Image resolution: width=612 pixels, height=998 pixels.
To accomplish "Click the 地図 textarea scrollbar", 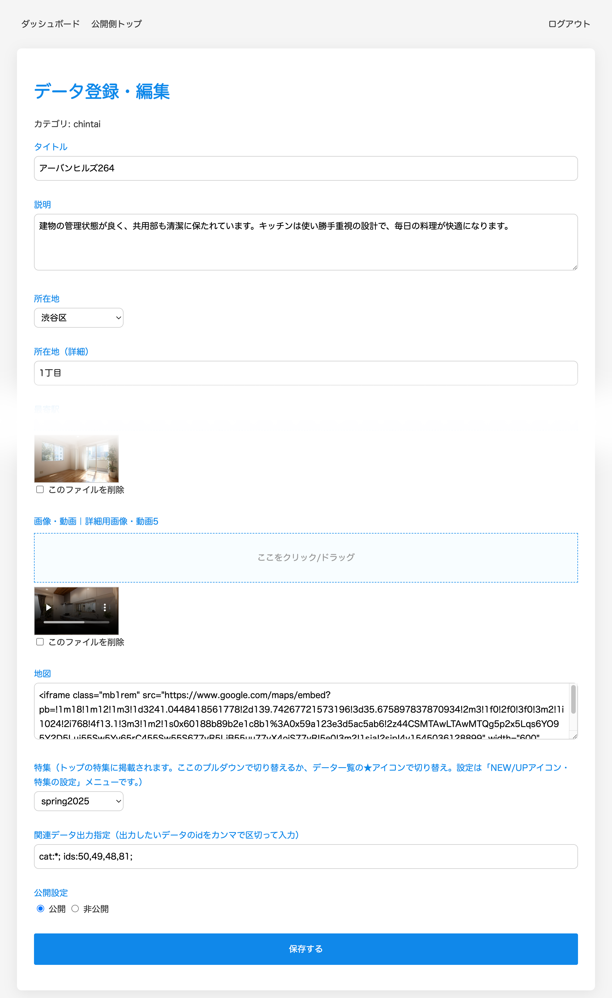I will point(573,700).
